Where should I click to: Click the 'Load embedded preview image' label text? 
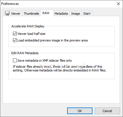pos(52,40)
